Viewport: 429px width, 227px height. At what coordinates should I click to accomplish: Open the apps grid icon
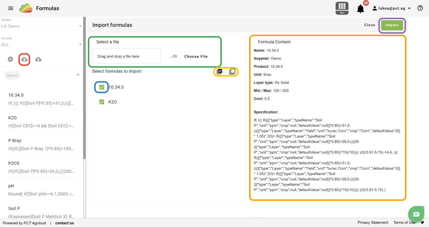341,8
